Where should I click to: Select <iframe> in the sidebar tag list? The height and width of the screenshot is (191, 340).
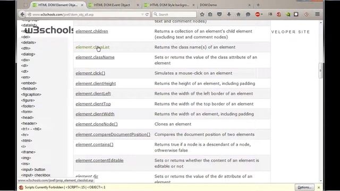(28, 152)
